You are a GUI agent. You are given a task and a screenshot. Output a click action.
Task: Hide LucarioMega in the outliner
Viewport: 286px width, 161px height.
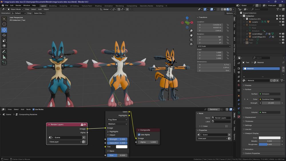coord(280,34)
